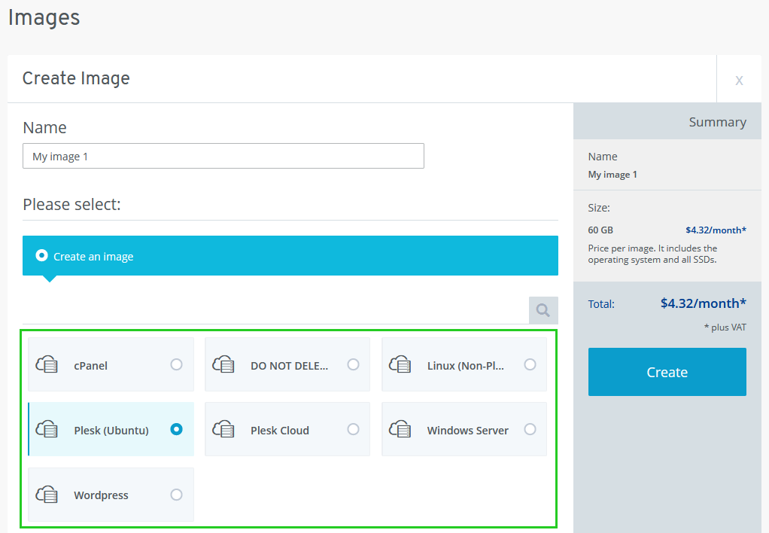Click the DO NOT DELETE server icon
This screenshot has width=769, height=533.
point(224,365)
